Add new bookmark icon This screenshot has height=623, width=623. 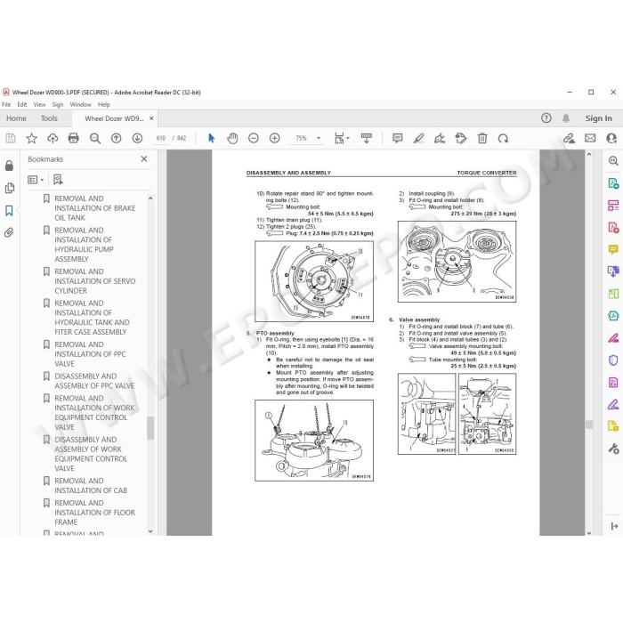click(58, 180)
